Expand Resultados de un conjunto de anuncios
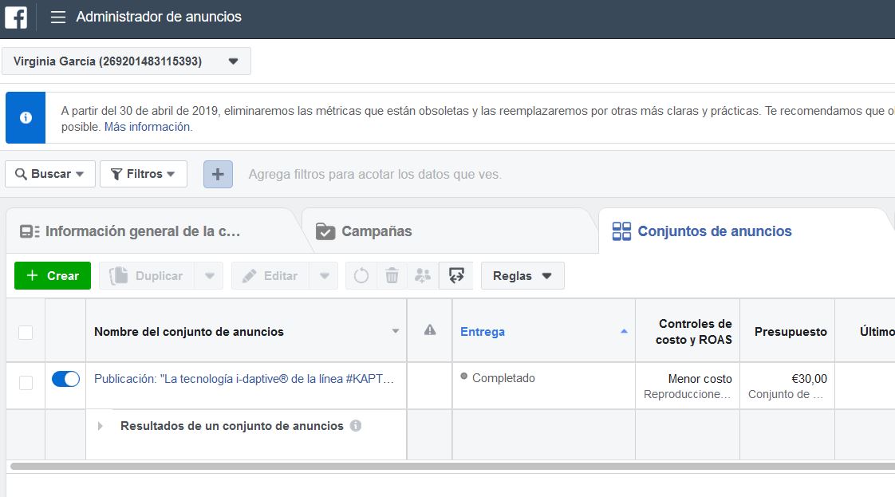 click(x=101, y=426)
